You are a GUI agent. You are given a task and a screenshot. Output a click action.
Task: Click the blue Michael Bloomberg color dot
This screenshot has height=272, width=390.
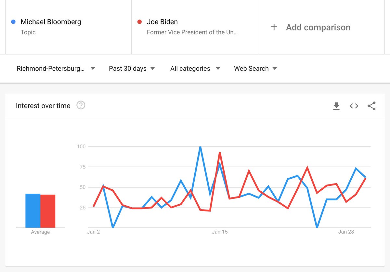pos(13,22)
